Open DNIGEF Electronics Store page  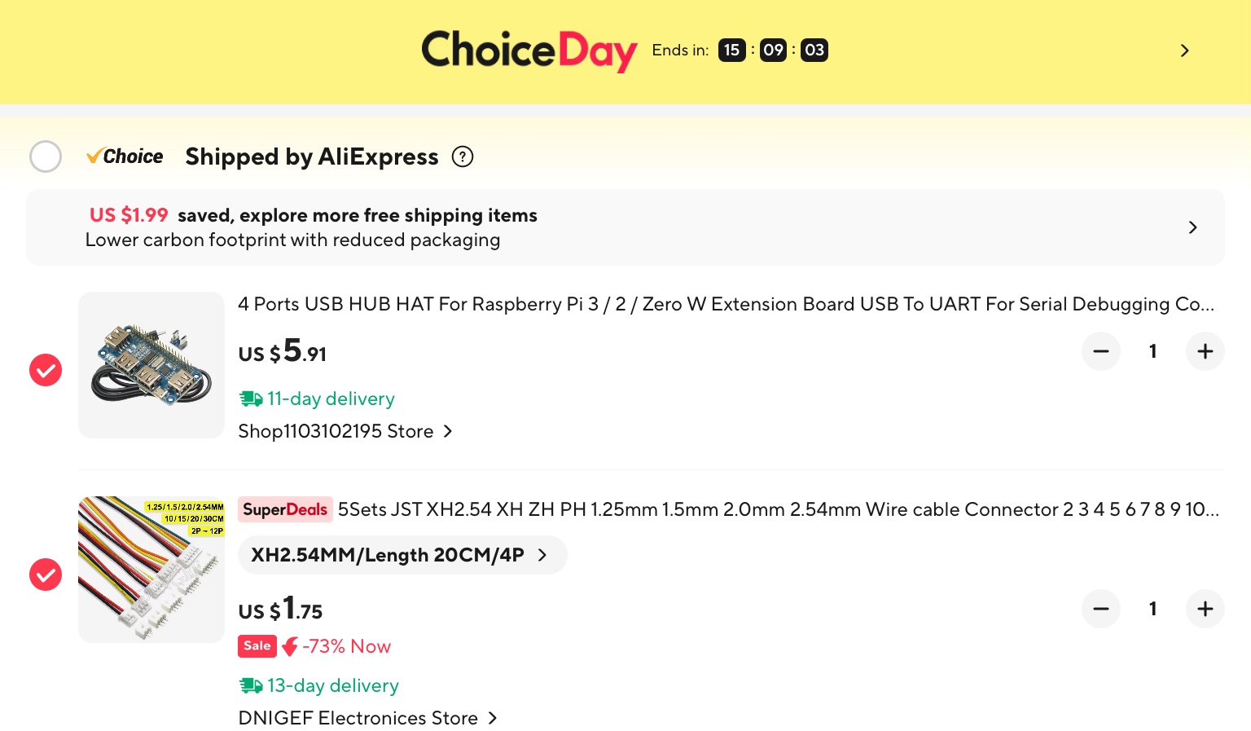click(367, 718)
